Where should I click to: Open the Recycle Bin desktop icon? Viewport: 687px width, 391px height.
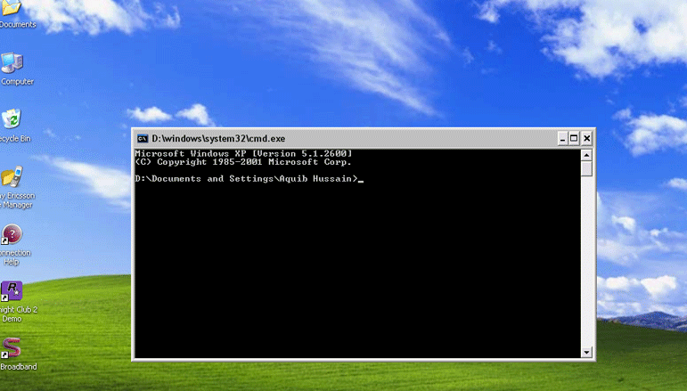pos(12,119)
